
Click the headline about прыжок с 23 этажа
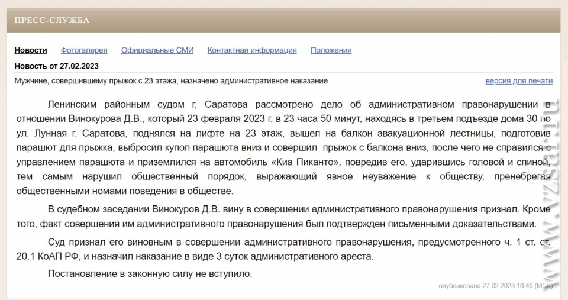(x=171, y=81)
